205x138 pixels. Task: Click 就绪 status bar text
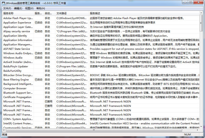tap(4, 135)
